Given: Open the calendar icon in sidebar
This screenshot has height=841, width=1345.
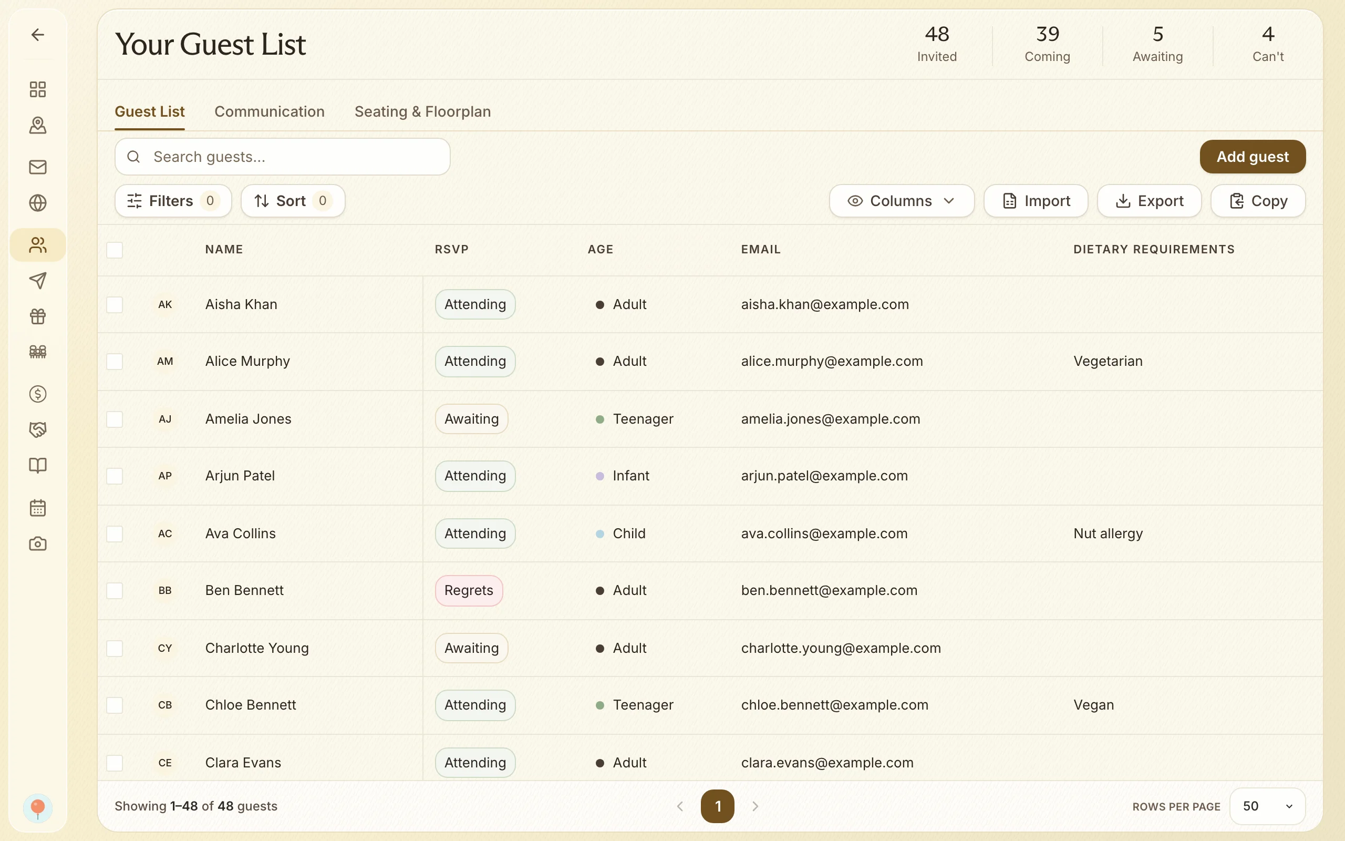Looking at the screenshot, I should point(37,507).
